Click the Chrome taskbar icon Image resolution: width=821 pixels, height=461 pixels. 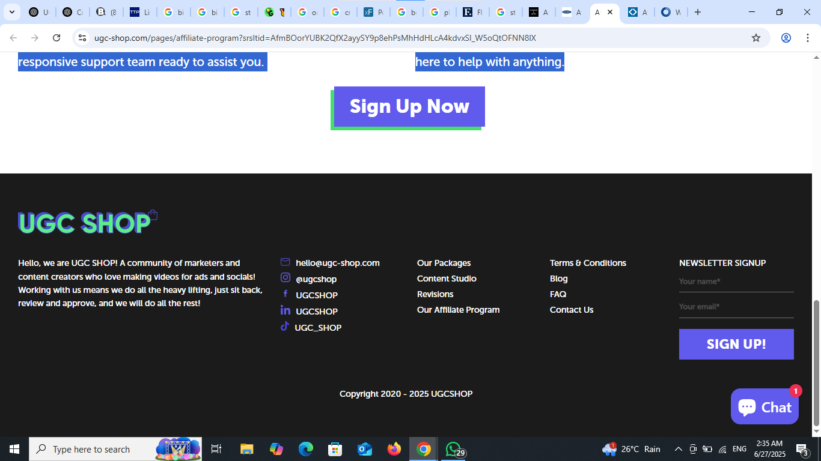click(x=424, y=449)
